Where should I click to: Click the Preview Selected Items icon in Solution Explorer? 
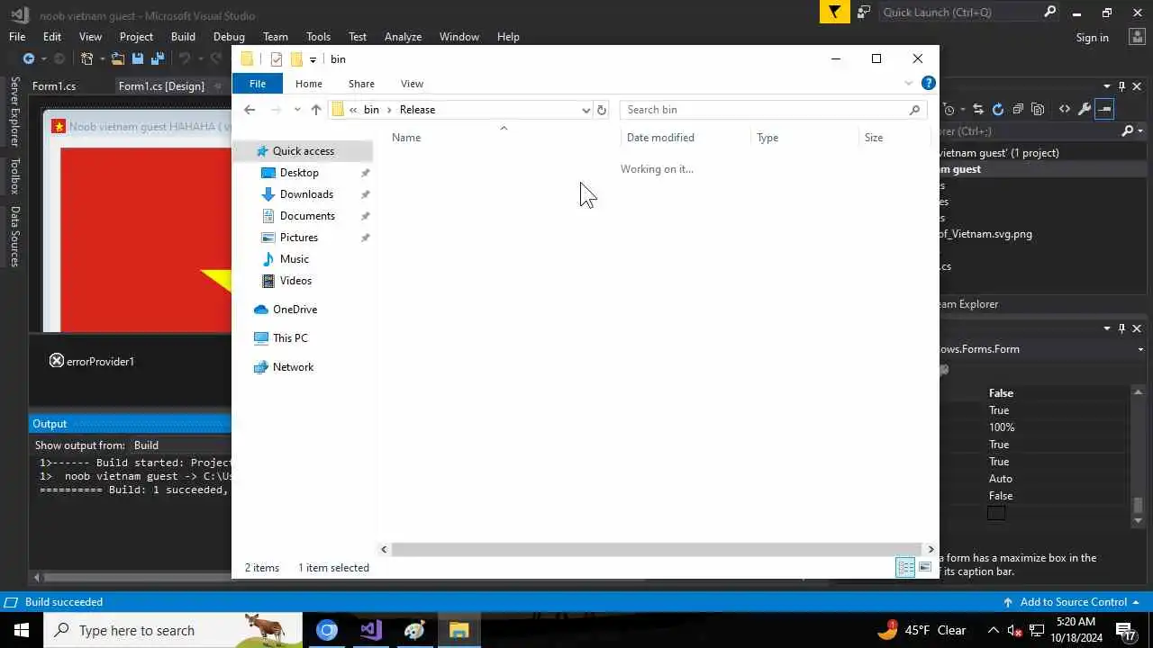[1105, 109]
